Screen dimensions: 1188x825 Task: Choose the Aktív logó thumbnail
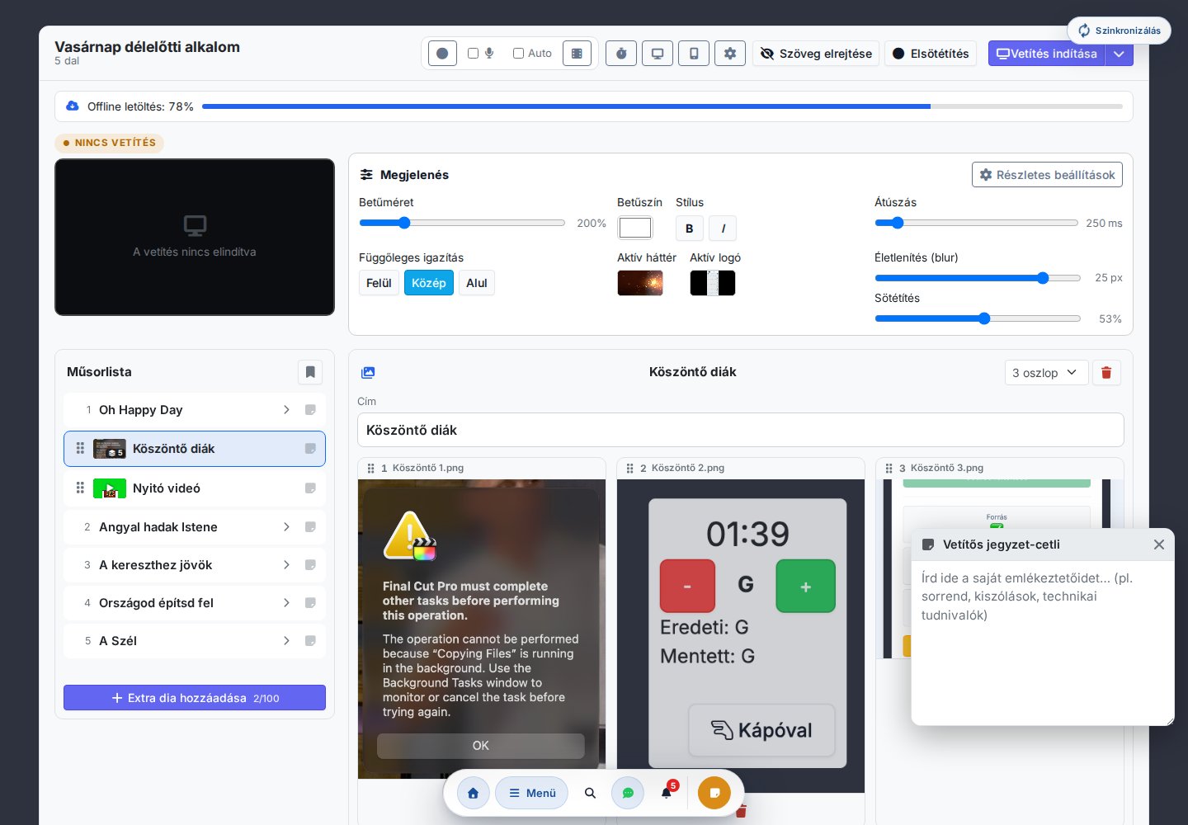pos(713,283)
